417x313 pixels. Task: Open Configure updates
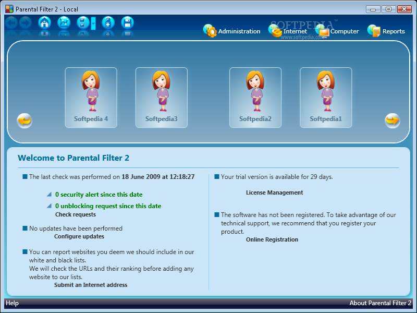pyautogui.click(x=79, y=236)
